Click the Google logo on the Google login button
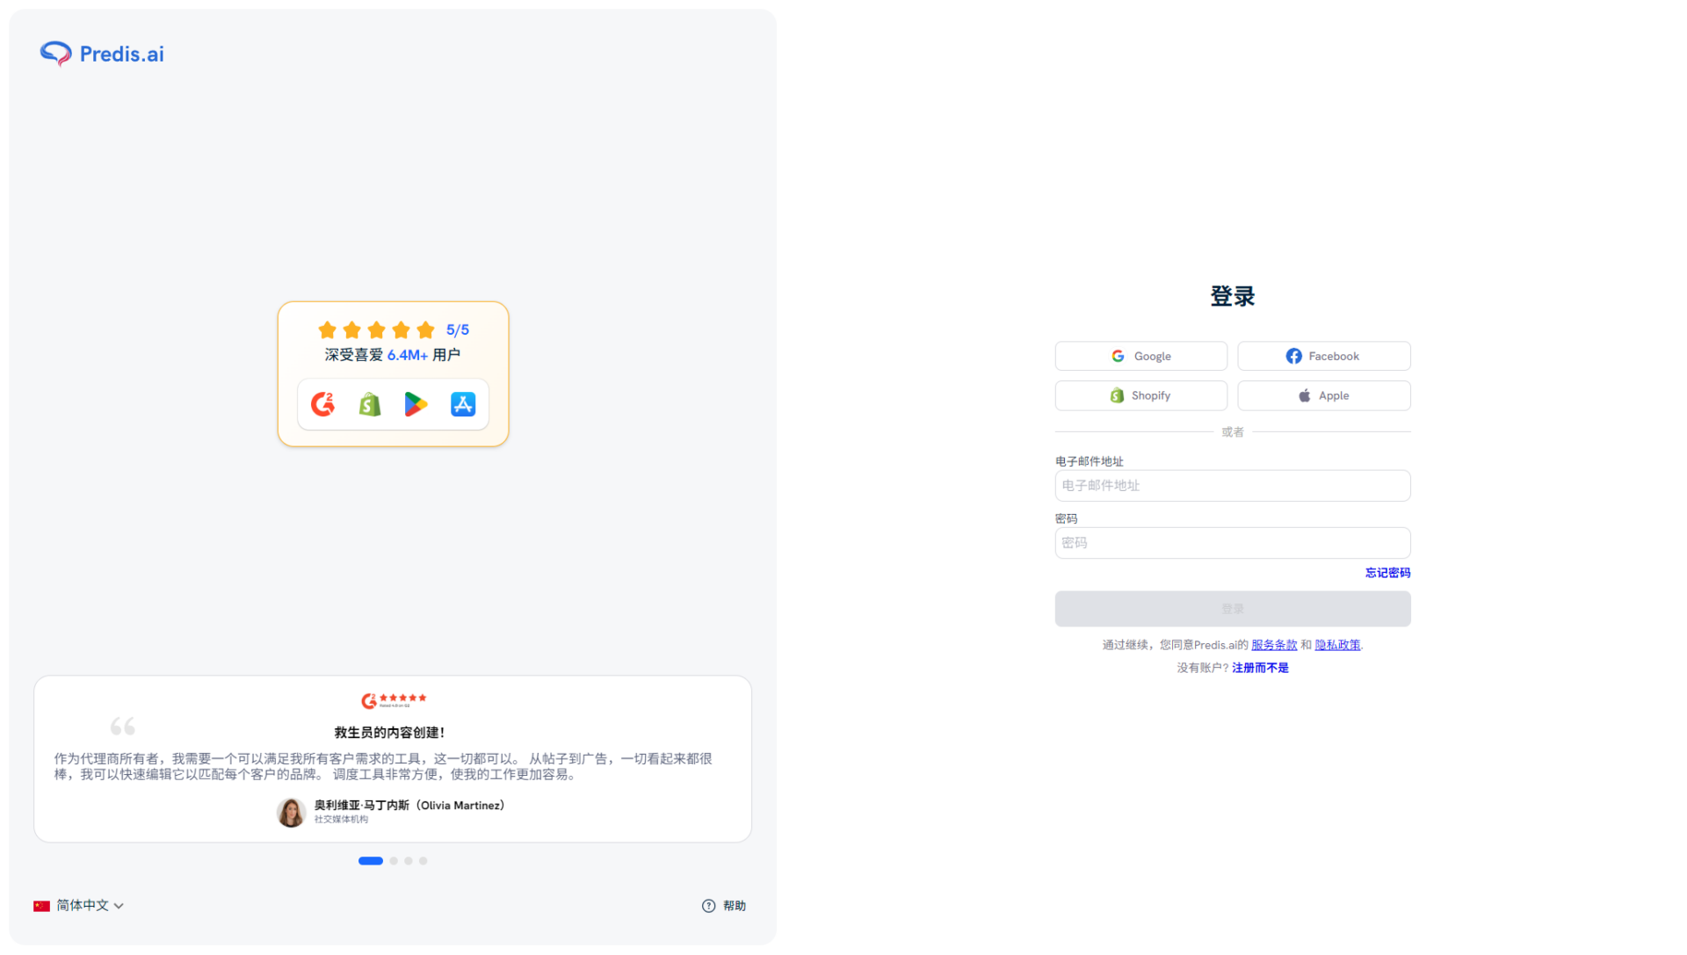Viewport: 1687px width, 955px height. (x=1118, y=356)
